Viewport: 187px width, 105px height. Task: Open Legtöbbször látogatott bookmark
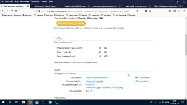[x=11, y=15]
